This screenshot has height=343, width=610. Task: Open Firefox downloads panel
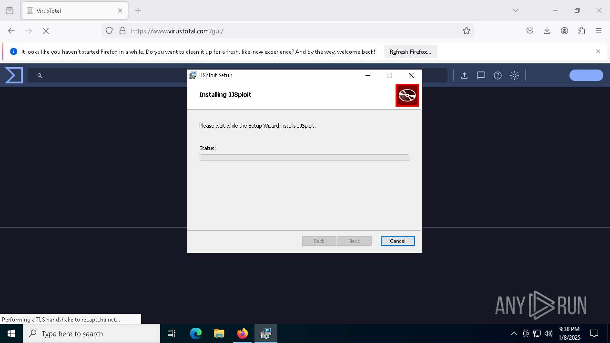547,31
